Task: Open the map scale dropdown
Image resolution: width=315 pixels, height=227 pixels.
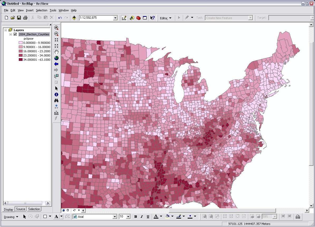Action: click(115, 18)
